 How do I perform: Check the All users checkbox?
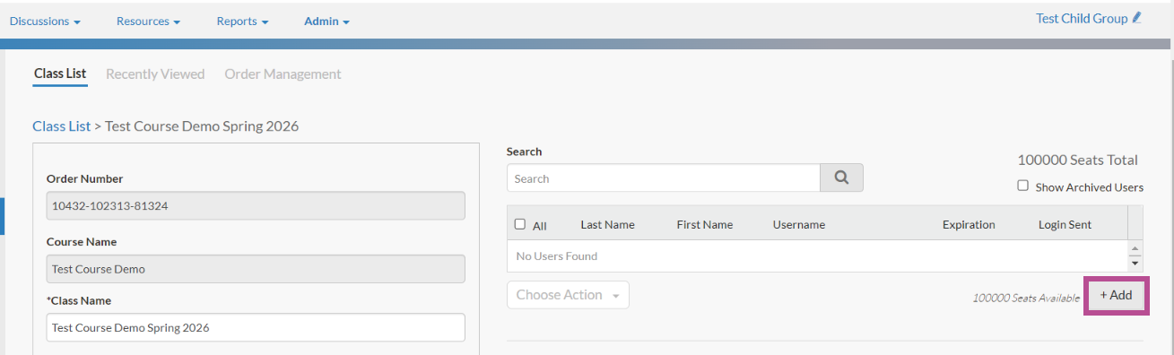coord(520,224)
